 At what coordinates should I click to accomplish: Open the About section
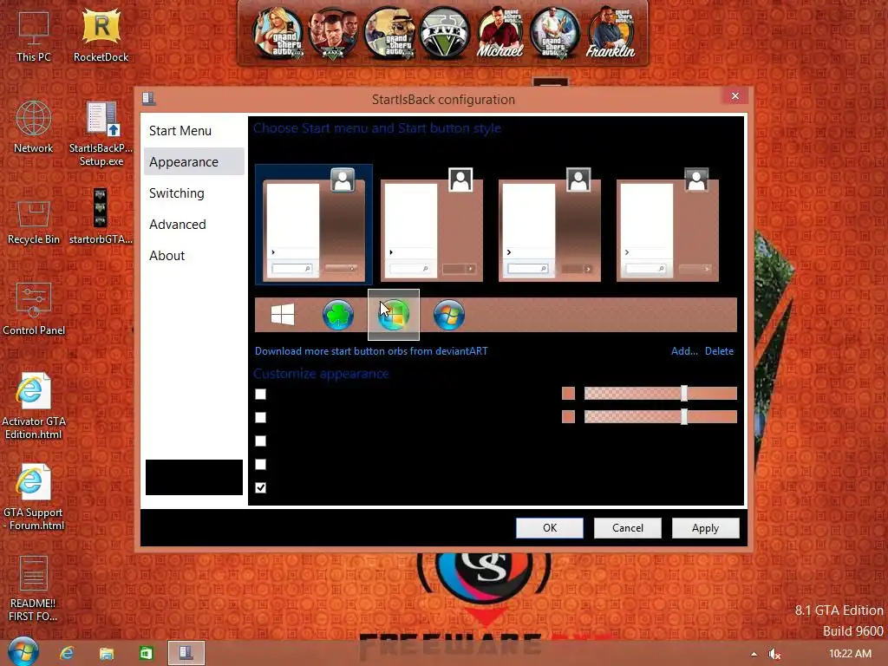pos(193,256)
